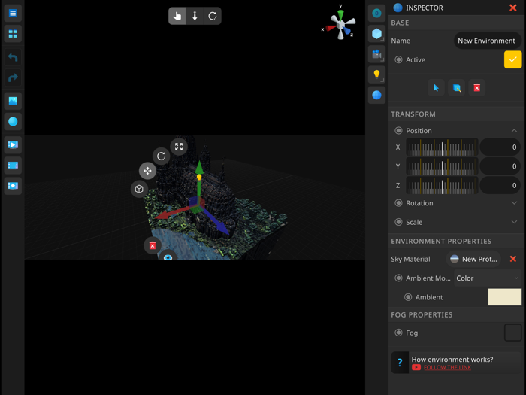Viewport: 526px width, 395px height.
Task: Click the Ambient radio circle
Action: coord(408,297)
